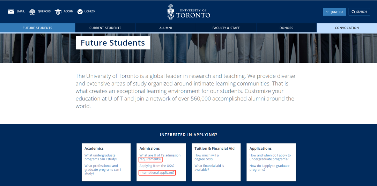Screen dimensions: 377x186
Task: Click the QUERCUS text link
Action: pyautogui.click(x=44, y=12)
